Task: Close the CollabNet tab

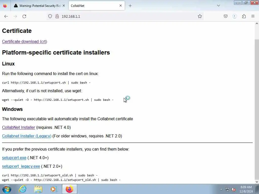Action: [x=121, y=6]
